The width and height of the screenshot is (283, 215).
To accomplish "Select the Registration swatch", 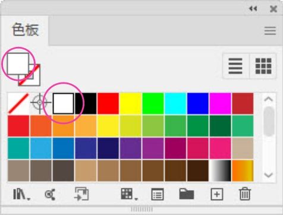I will pos(40,103).
